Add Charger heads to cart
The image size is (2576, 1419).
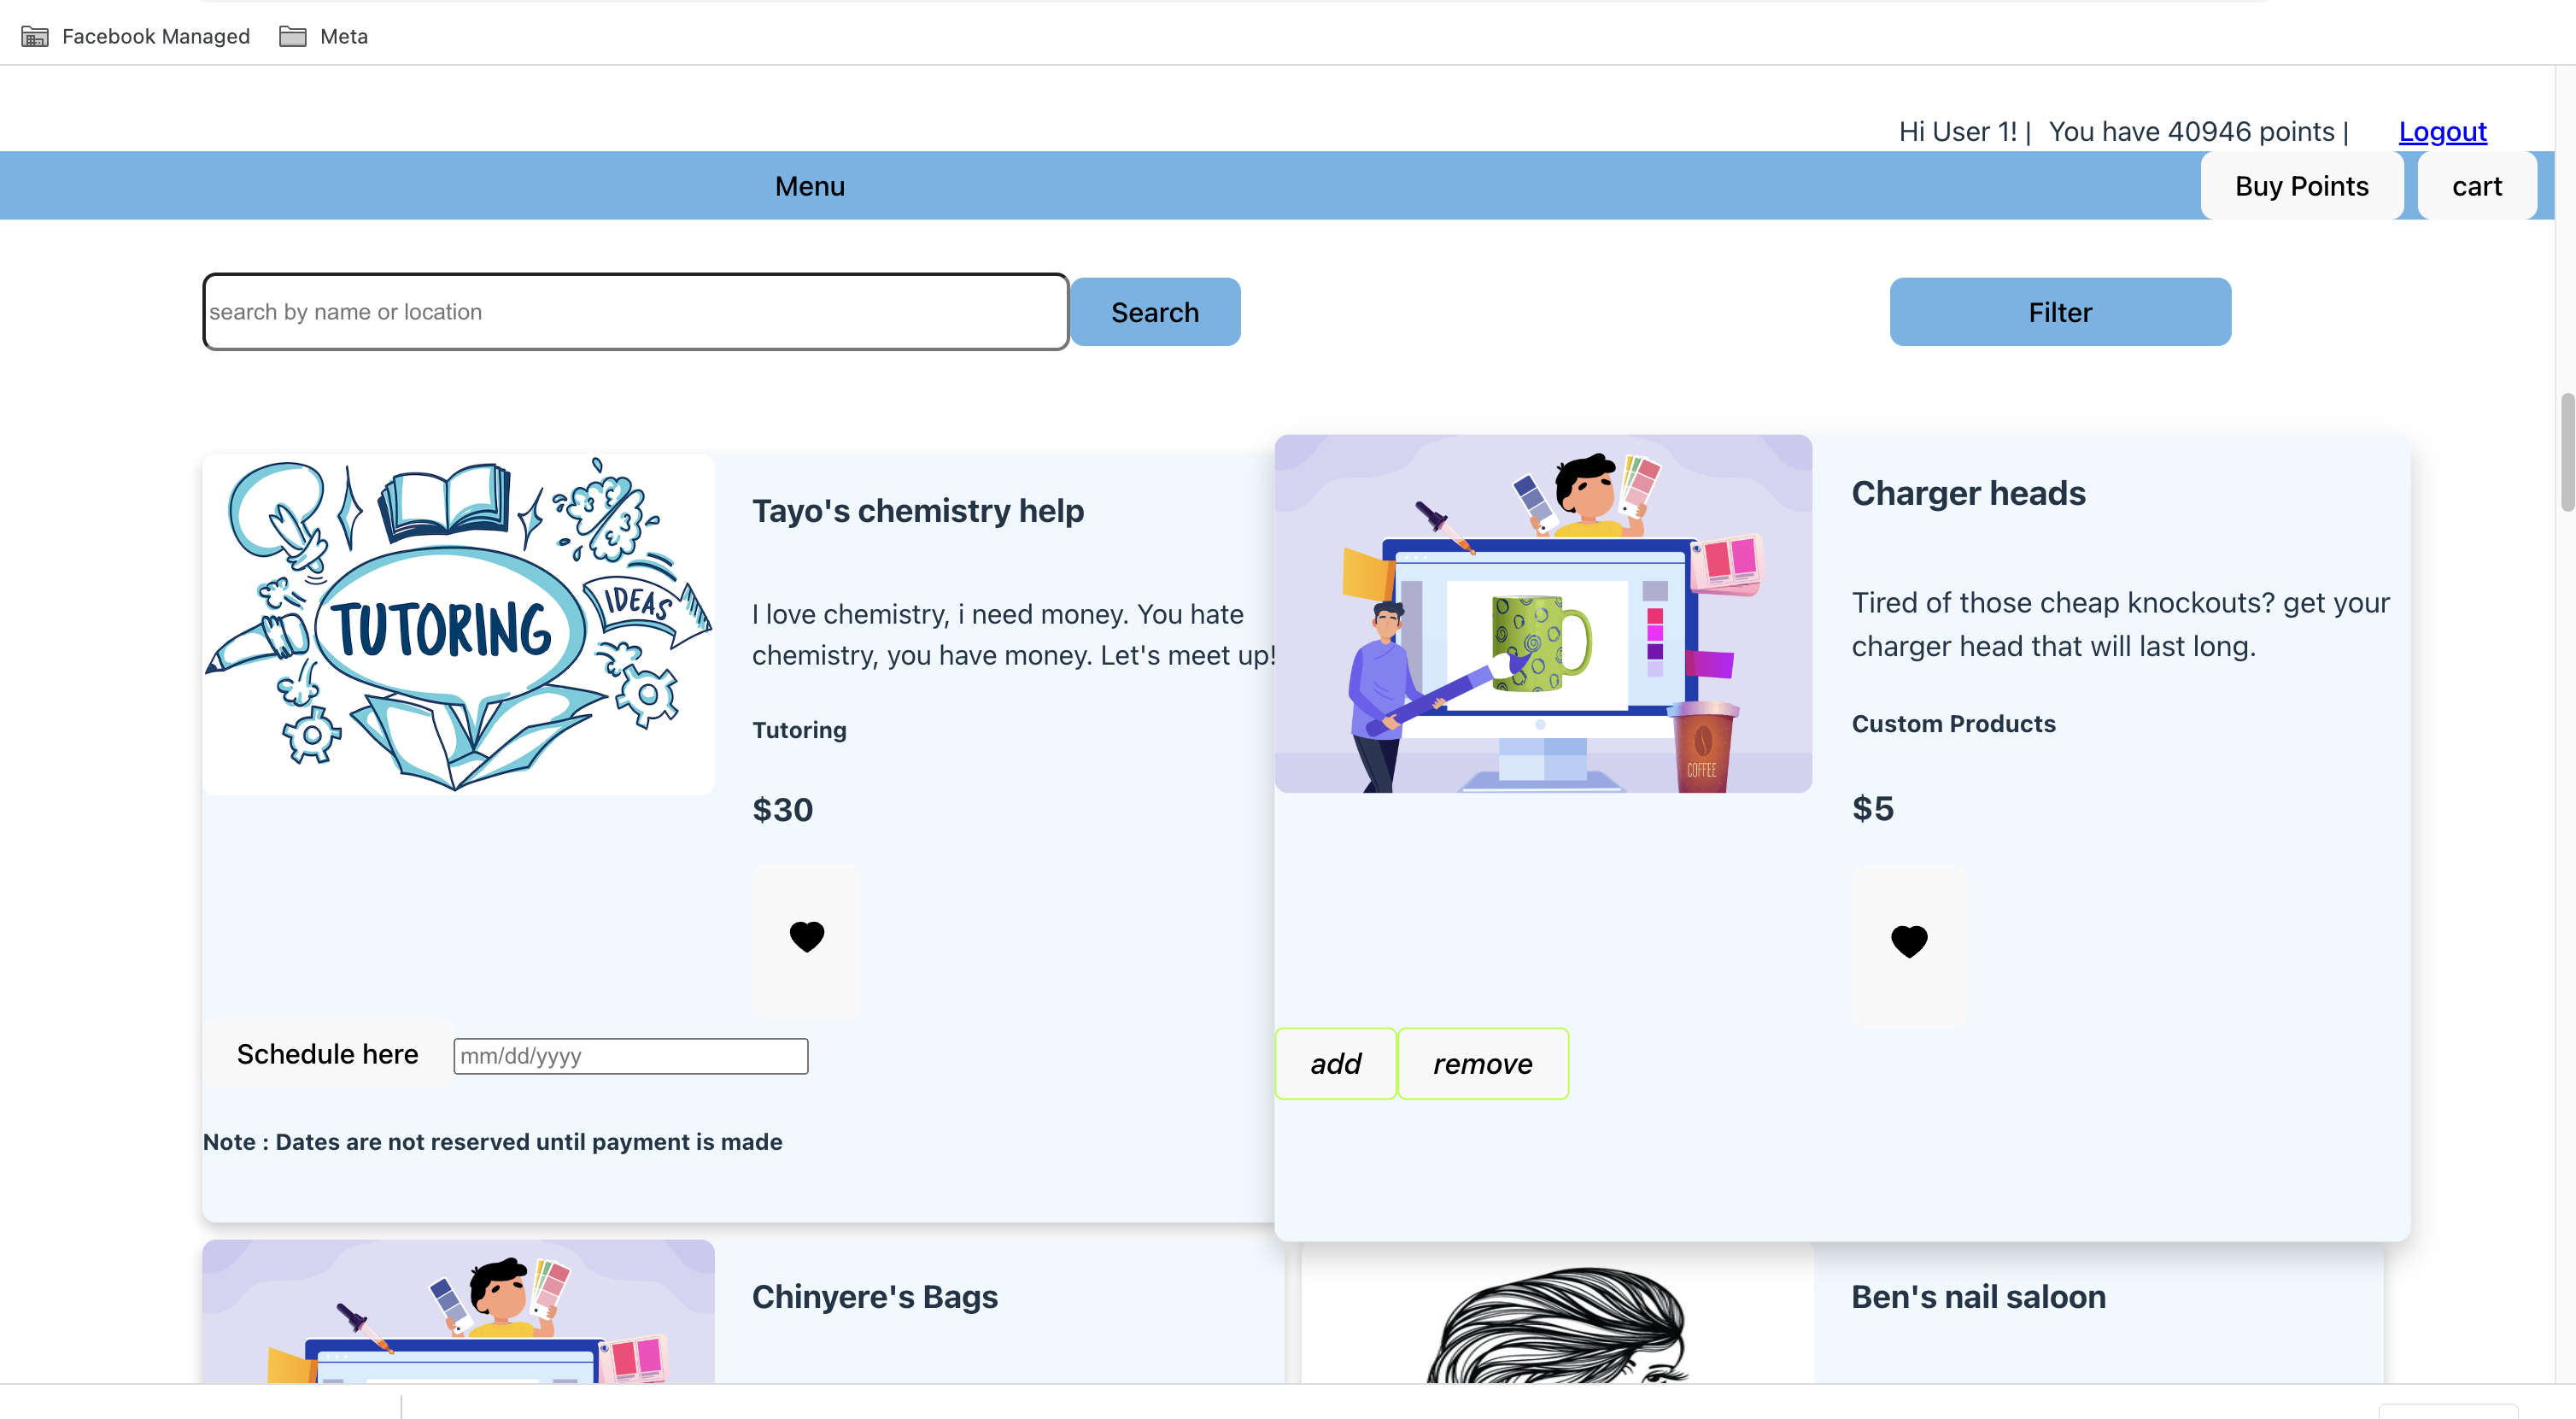coord(1335,1063)
